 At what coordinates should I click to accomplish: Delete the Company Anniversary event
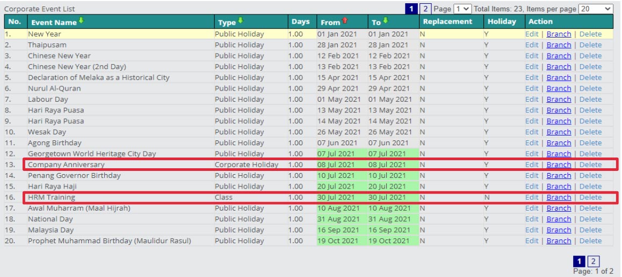click(591, 164)
